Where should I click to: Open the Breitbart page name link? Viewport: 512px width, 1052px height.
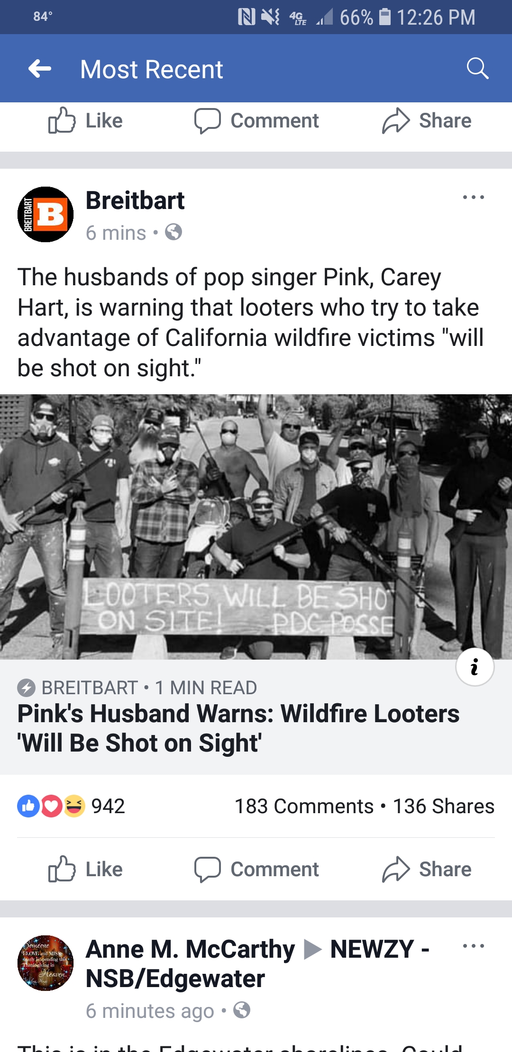[x=135, y=200]
